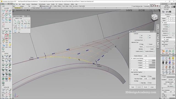Image resolution: width=176 pixels, height=99 pixels.
Task: Enable Align Start/End Together checkbox
Action: [143, 72]
